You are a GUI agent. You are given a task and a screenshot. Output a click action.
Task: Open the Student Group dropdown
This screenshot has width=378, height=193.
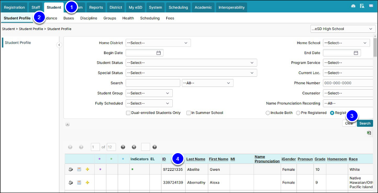tap(149, 93)
